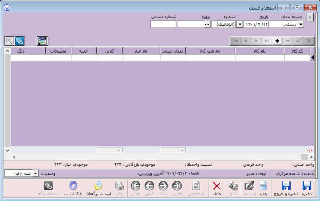Create a new record with جدید
The image size is (320, 201).
(263, 189)
